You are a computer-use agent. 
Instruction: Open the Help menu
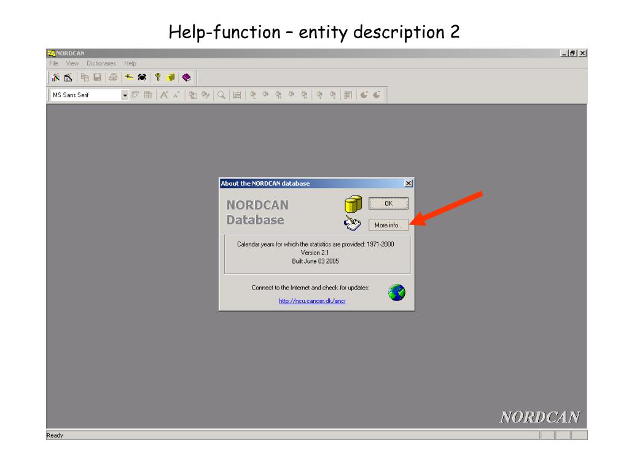[130, 63]
